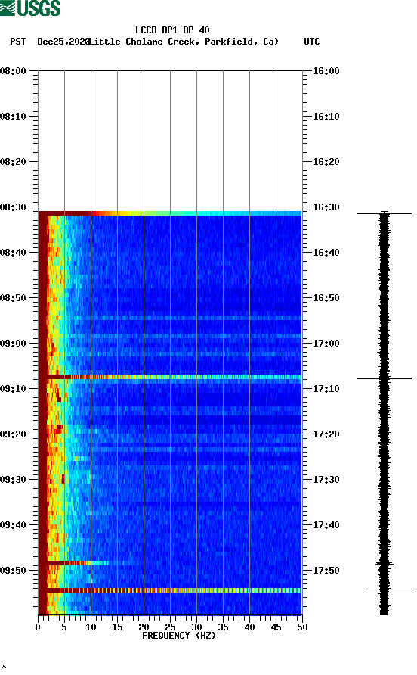
Task: Click the '08:50' PST time label
Action: coord(14,298)
